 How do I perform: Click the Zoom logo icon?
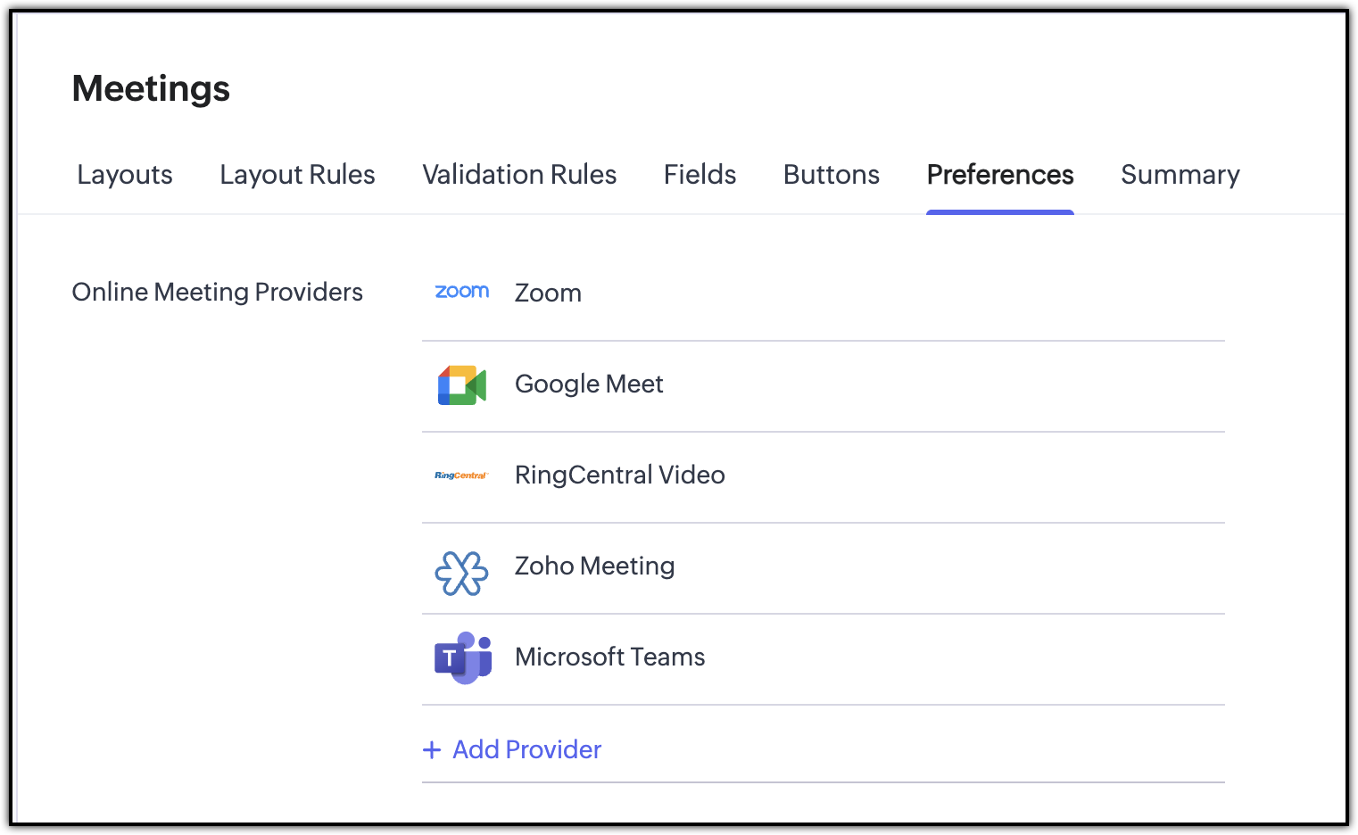461,292
